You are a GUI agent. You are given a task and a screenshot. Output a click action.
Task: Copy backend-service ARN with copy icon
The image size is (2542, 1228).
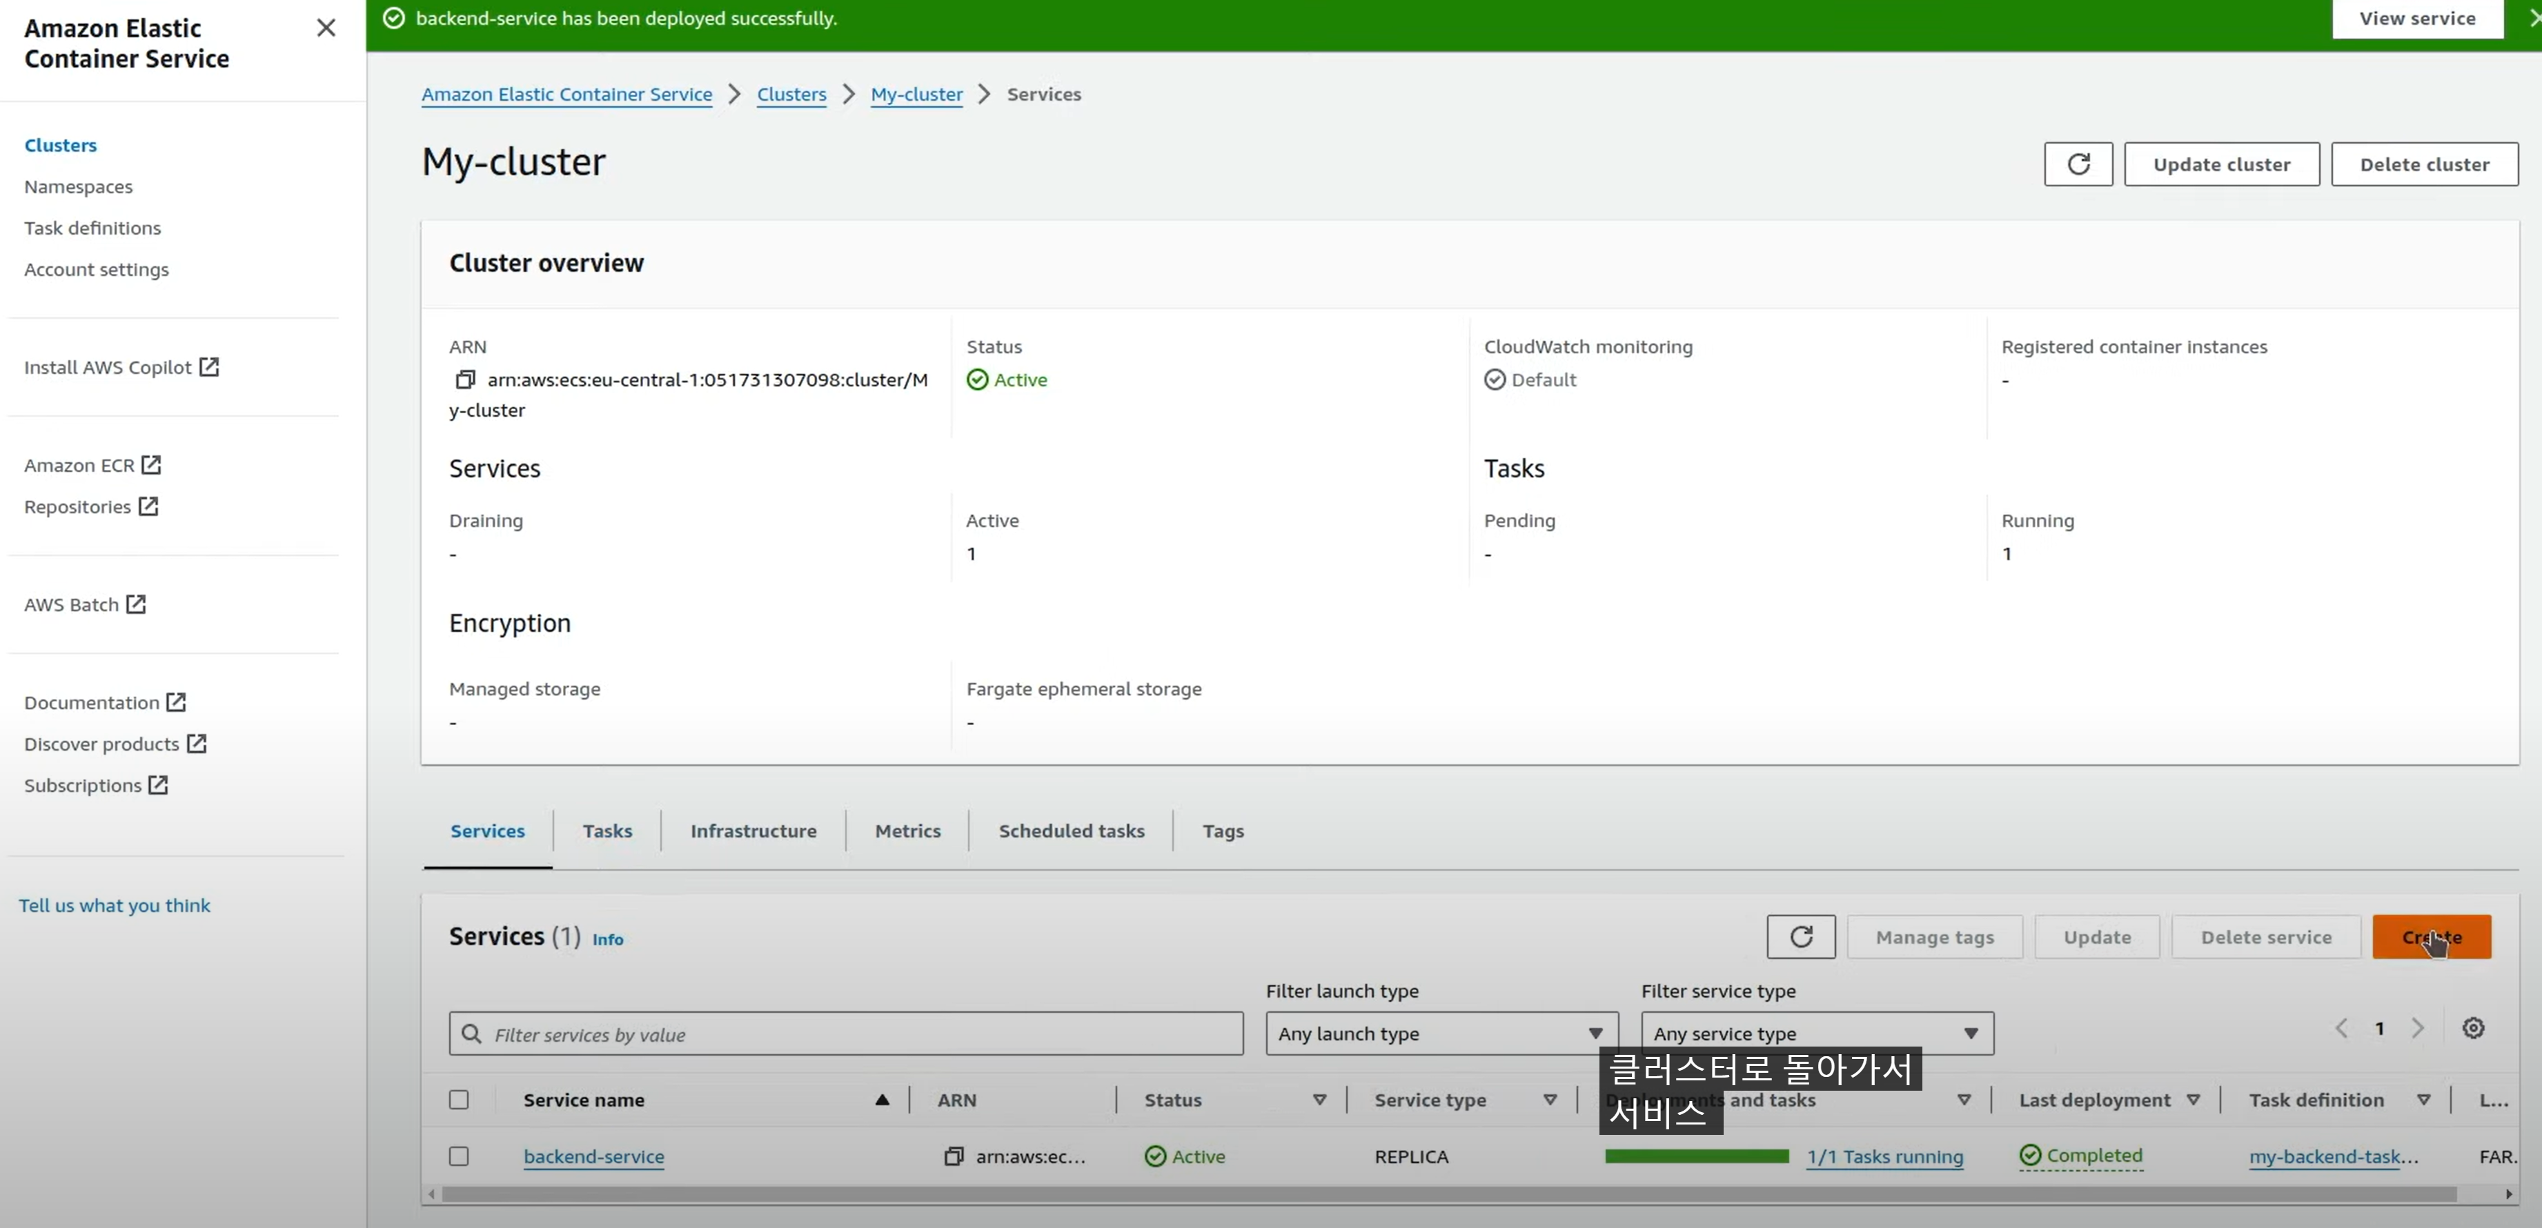(954, 1156)
